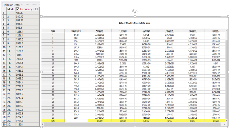Select Mode cell 19 in the ratio table
229x128 pixels.
tap(53, 82)
